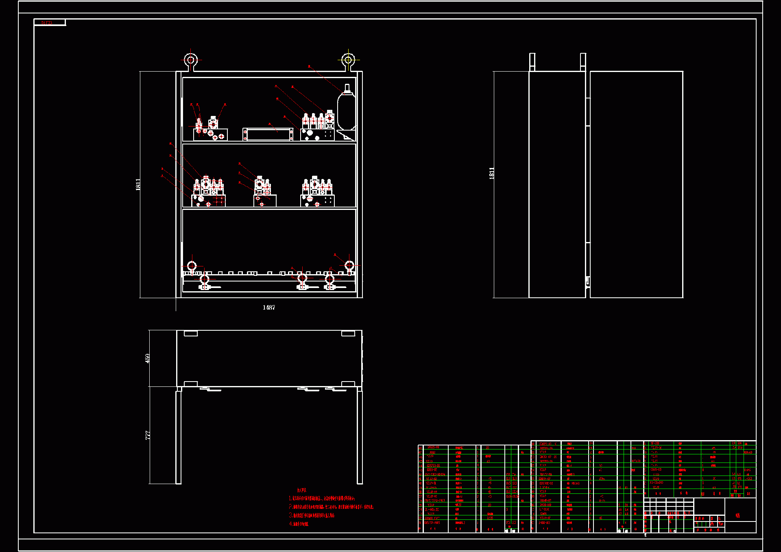The image size is (781, 552).
Task: Click the leftmost parts list table block
Action: [x=474, y=488]
